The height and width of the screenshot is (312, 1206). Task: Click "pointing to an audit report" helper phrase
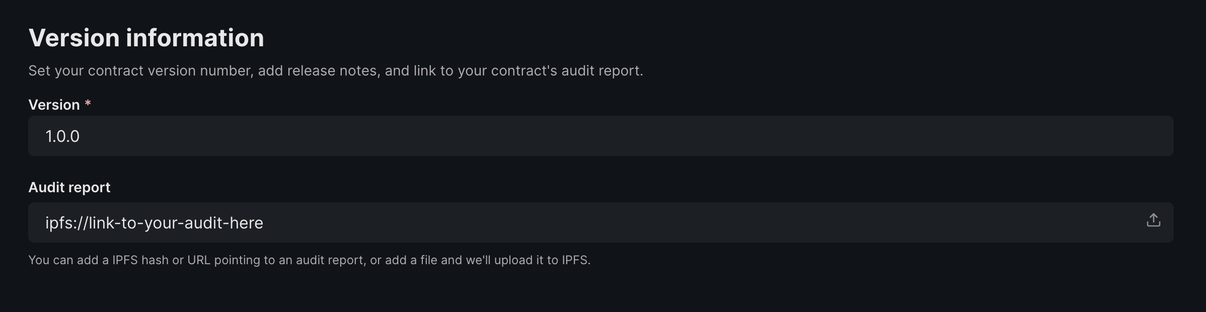click(x=288, y=260)
